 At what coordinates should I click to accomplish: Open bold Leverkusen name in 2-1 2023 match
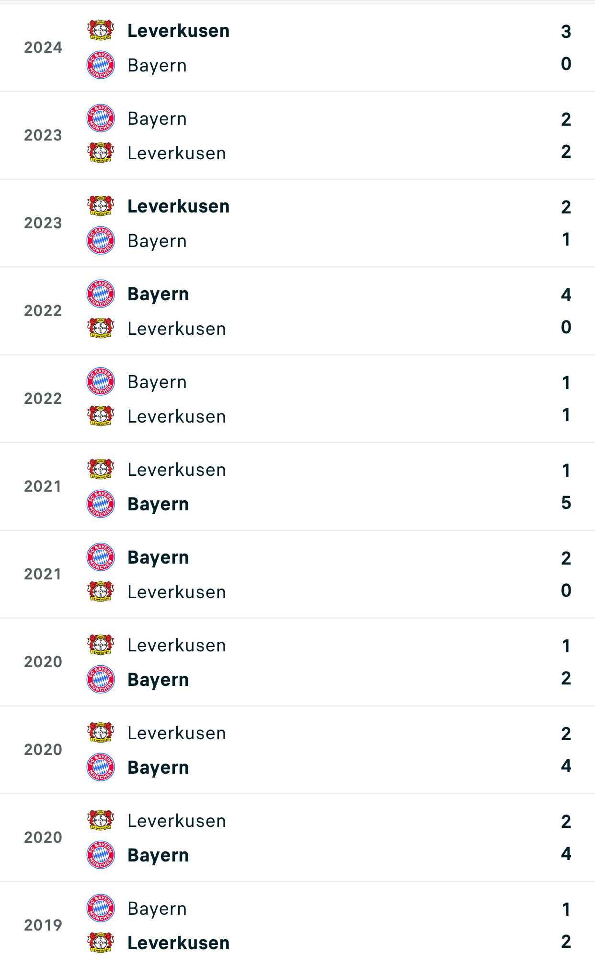[x=178, y=206]
